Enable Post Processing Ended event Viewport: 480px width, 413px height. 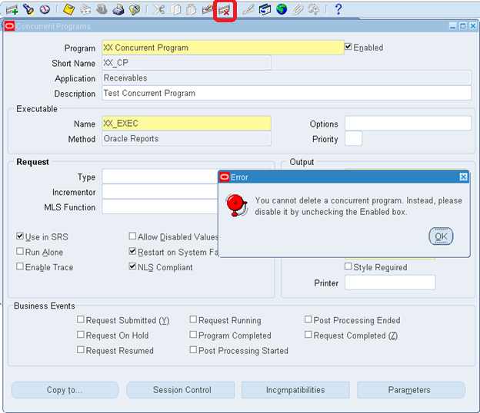click(x=308, y=319)
